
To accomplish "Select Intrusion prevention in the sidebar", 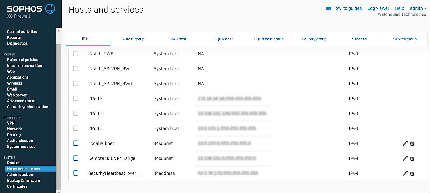I will pyautogui.click(x=24, y=65).
